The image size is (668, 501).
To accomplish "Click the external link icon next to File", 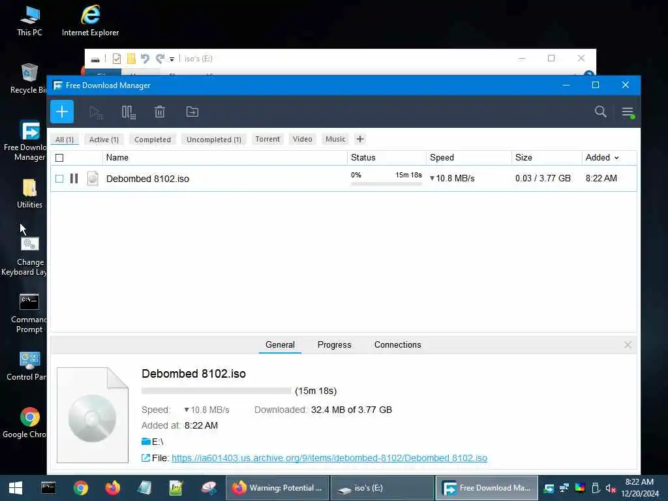I will click(145, 458).
